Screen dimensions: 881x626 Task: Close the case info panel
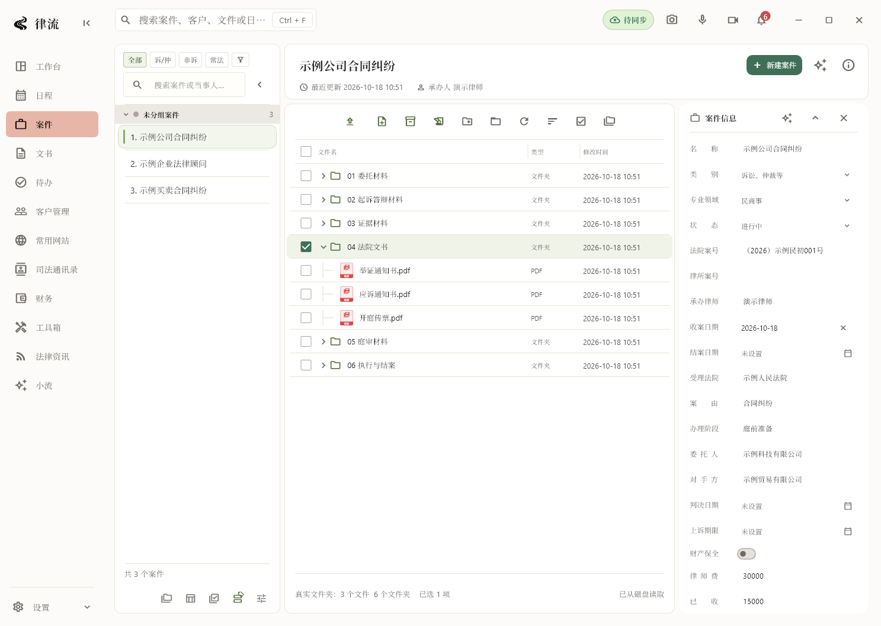click(844, 118)
